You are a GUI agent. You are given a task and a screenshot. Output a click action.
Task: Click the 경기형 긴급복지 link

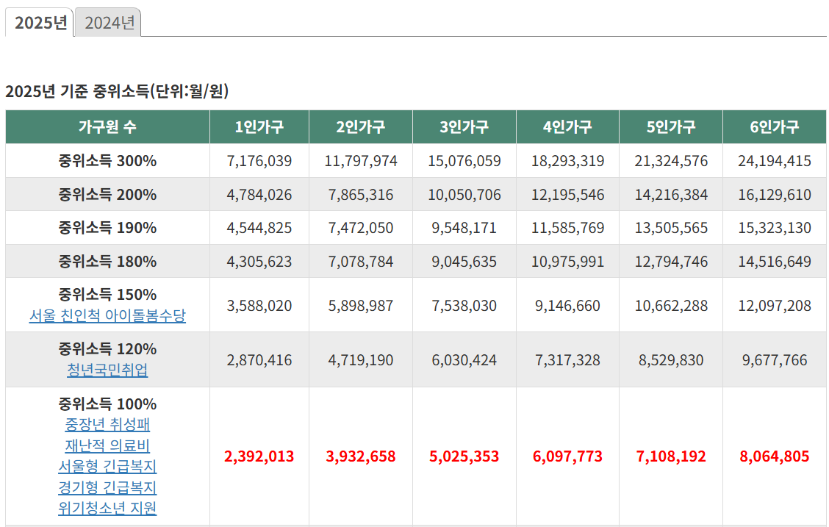(107, 487)
